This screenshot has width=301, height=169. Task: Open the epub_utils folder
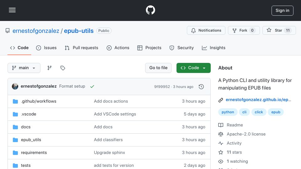(x=31, y=140)
